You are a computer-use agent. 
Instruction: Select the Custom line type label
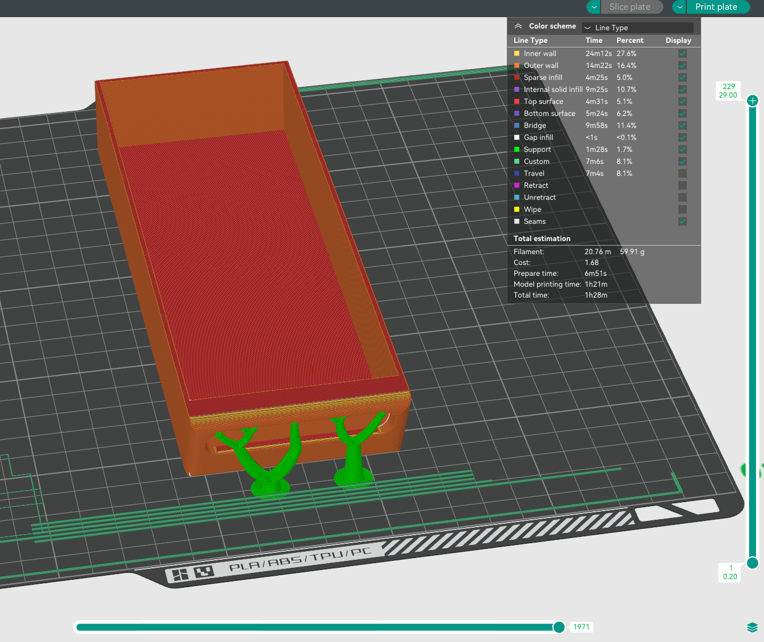537,162
